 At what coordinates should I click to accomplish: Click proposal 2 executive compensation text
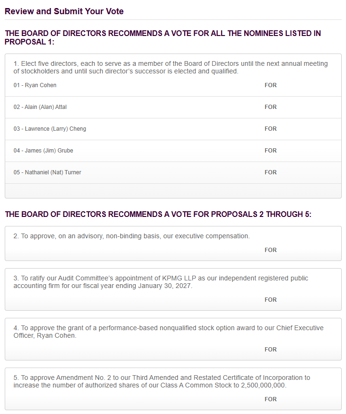click(x=132, y=236)
